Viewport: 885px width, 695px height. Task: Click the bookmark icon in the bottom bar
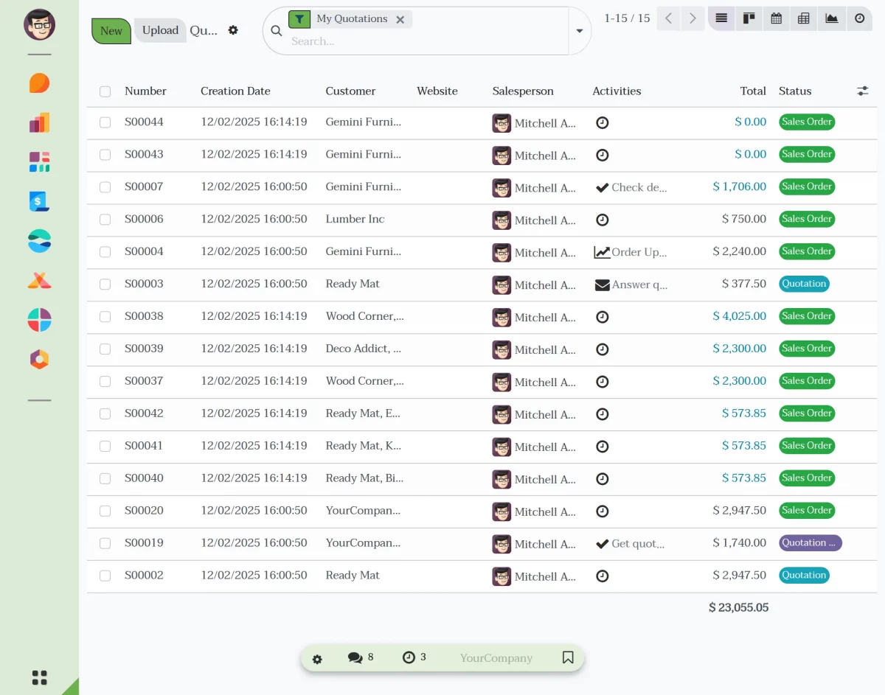tap(568, 657)
